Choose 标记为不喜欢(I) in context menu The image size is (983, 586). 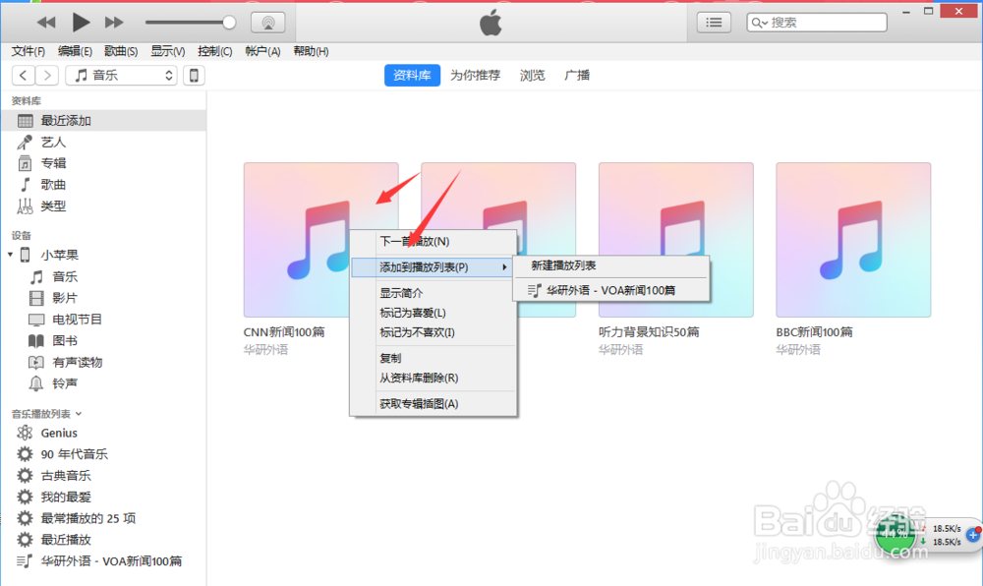tap(434, 332)
